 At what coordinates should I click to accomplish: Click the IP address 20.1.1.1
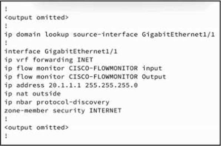[x=65, y=85]
